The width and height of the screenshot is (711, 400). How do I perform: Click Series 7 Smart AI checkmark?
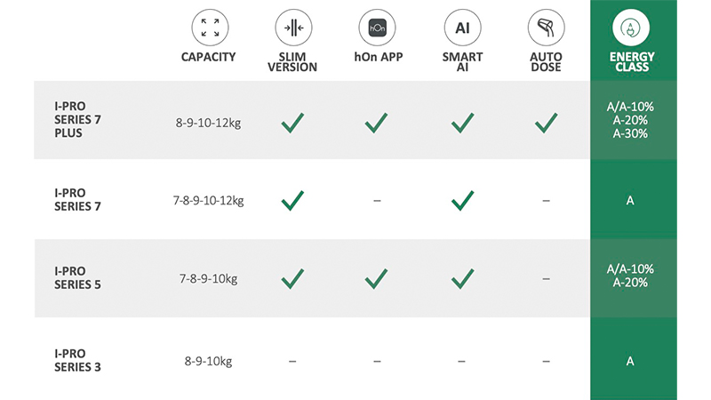click(462, 201)
